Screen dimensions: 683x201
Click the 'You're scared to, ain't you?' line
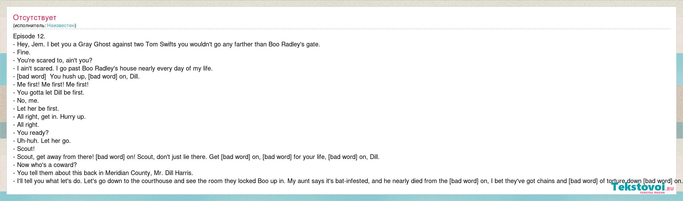click(53, 60)
